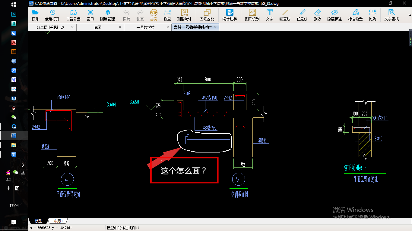Image resolution: width=412 pixels, height=231 pixels.
Task: Open 文字查找 text search
Action: point(391,15)
